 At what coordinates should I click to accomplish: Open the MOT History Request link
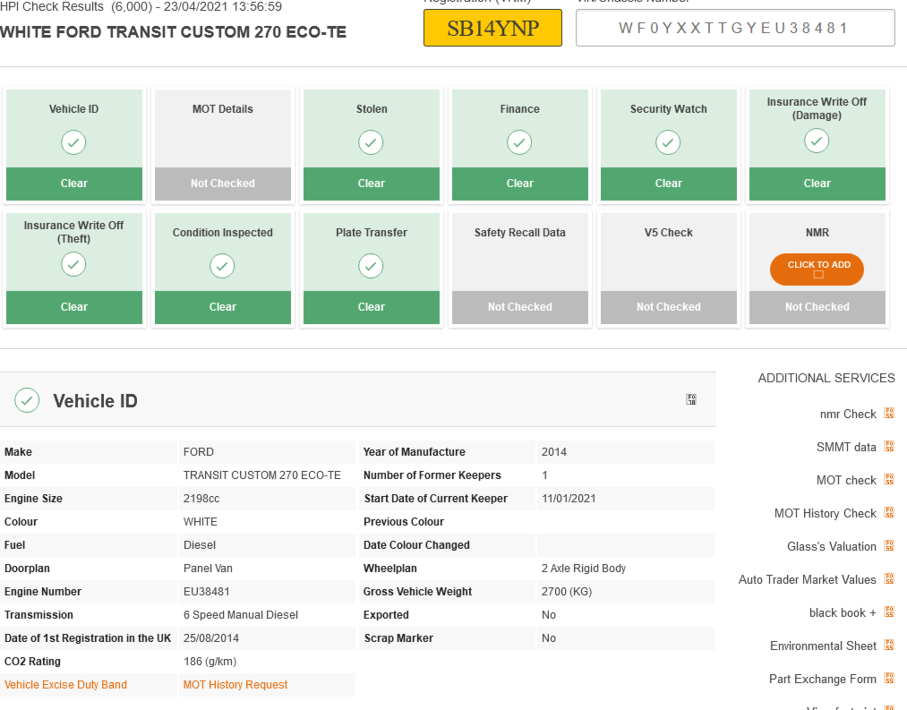(x=235, y=684)
